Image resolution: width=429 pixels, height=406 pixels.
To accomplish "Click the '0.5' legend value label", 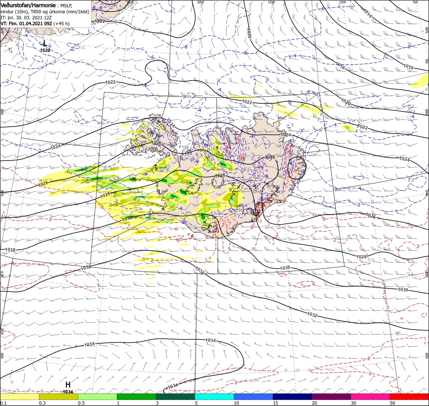I will pos(81,403).
